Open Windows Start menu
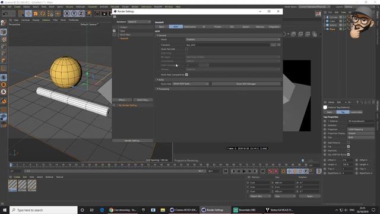The image size is (380, 214). pos(5,210)
